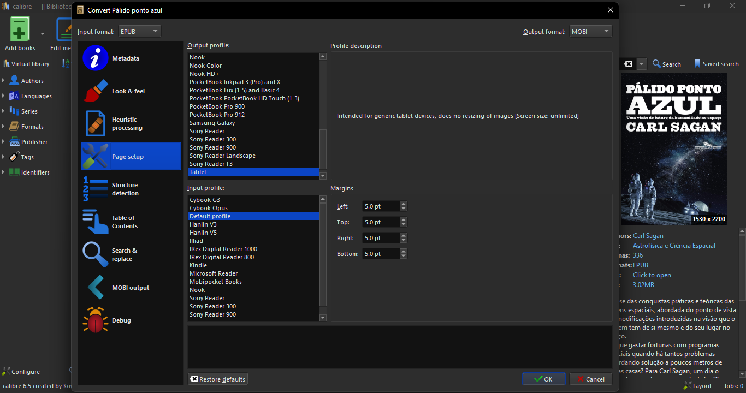This screenshot has width=746, height=393.
Task: Clear the calibre search box
Action: pos(629,64)
